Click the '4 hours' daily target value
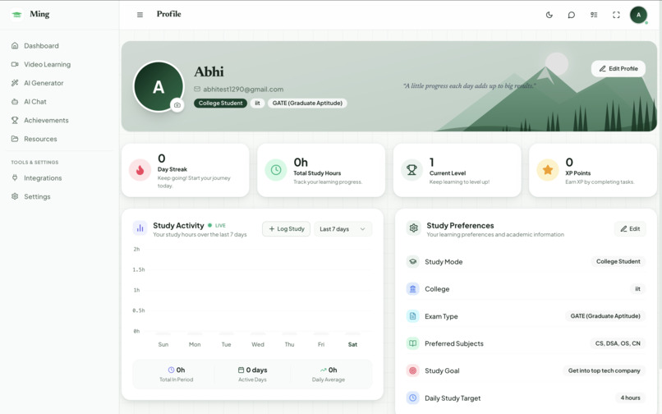 pyautogui.click(x=630, y=398)
